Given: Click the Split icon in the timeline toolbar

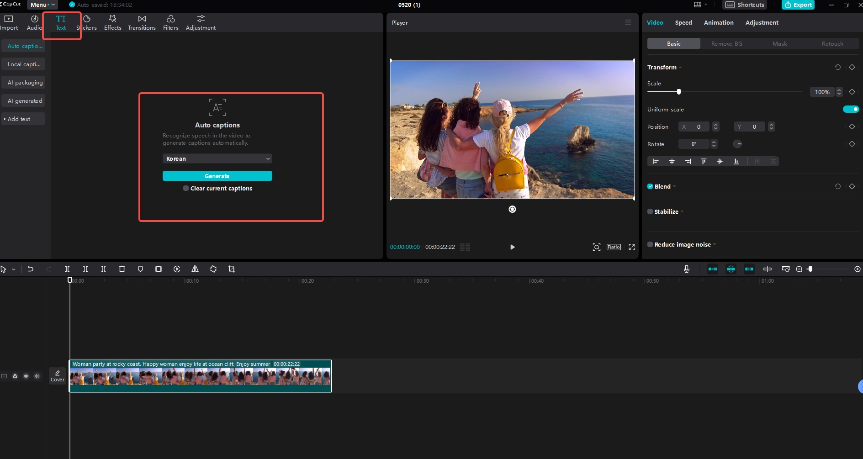Looking at the screenshot, I should (67, 269).
